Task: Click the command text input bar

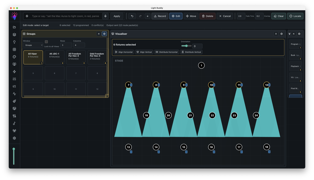Action: 65,16
